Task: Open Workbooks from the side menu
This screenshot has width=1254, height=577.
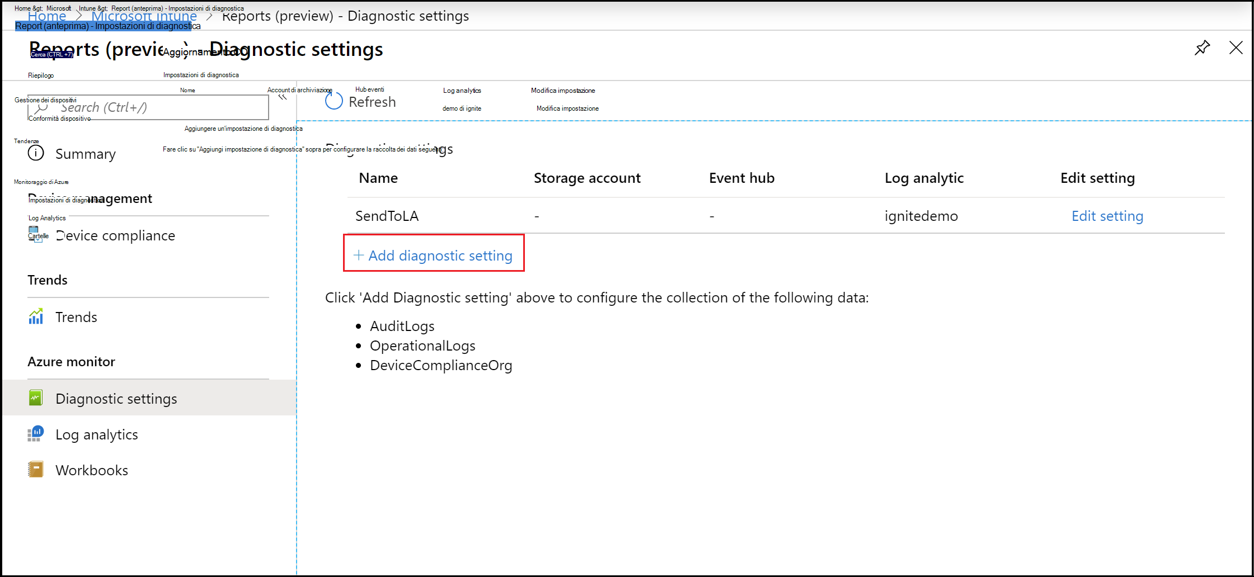Action: [x=92, y=470]
